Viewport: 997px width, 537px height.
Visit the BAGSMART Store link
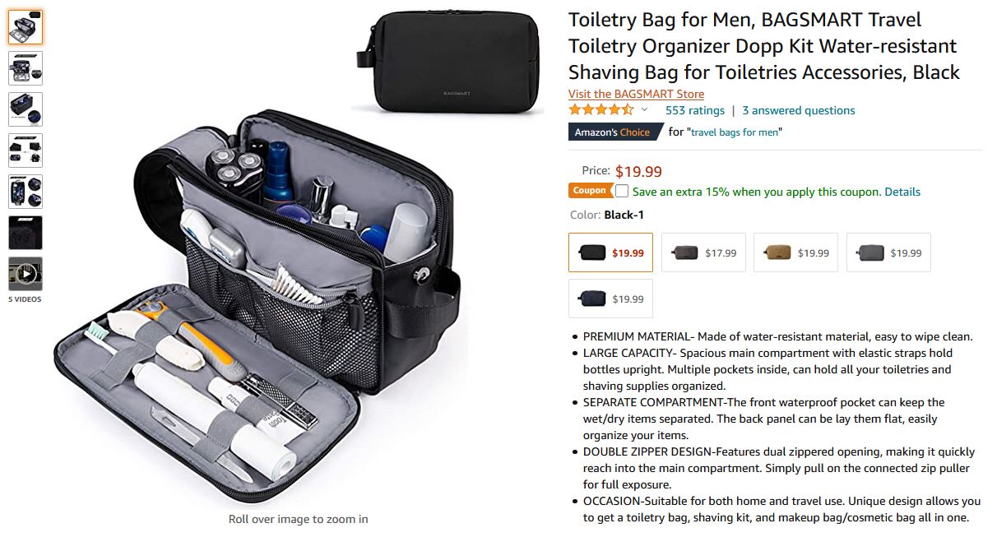coord(636,94)
